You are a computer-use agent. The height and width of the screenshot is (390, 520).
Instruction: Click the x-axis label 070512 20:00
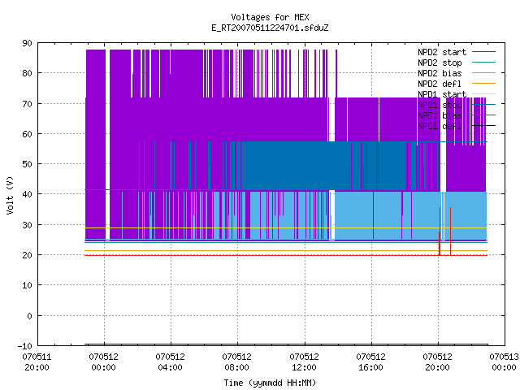click(437, 362)
